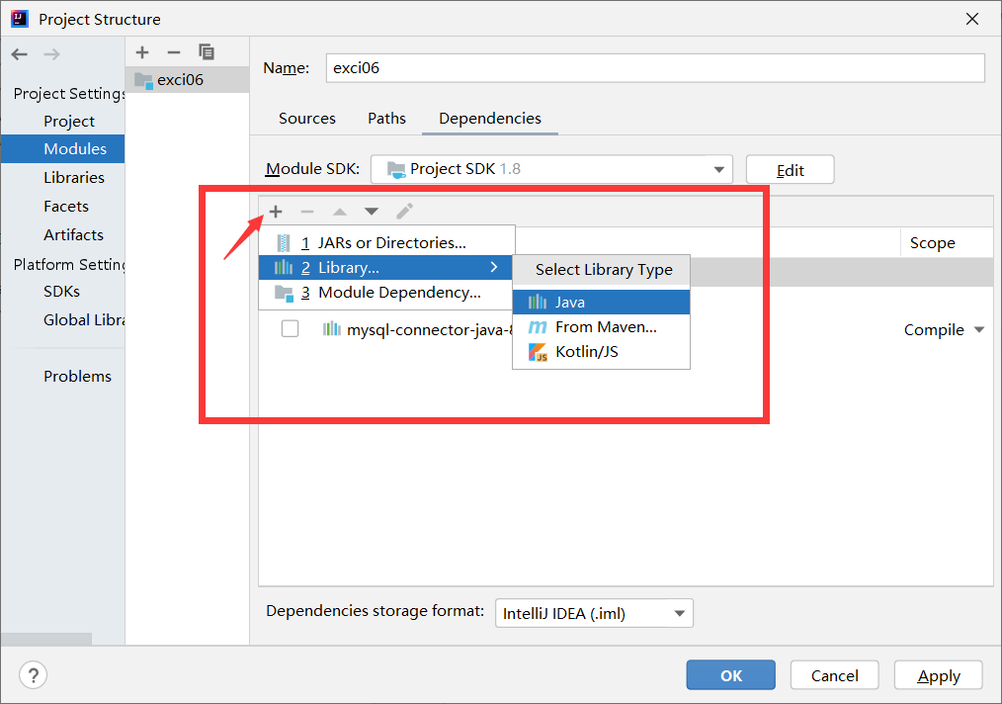Move dependency up with arrow icon
This screenshot has height=704, width=1002.
tap(340, 212)
